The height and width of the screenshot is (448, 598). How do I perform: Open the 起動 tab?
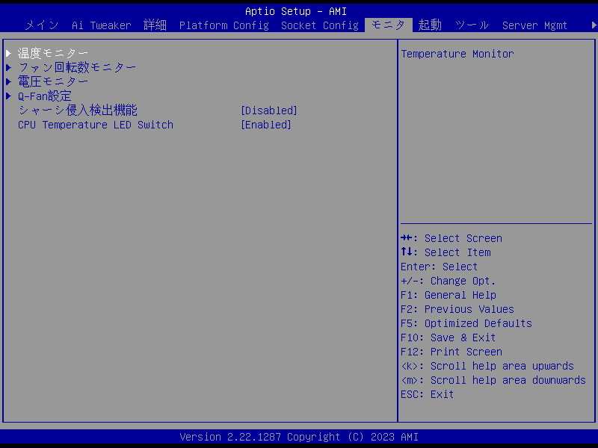[430, 25]
